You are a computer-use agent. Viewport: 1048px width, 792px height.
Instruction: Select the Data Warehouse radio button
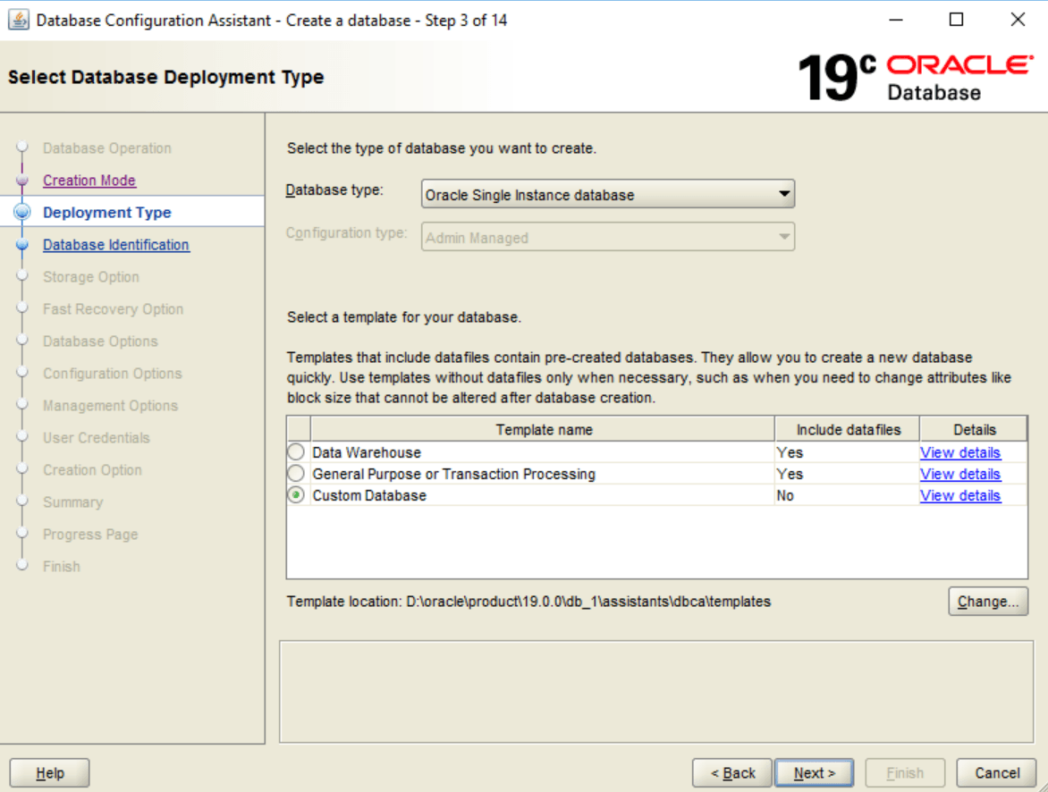pos(295,452)
